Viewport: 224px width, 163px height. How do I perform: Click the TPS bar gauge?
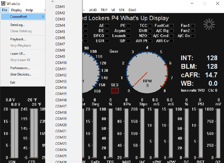(110, 133)
